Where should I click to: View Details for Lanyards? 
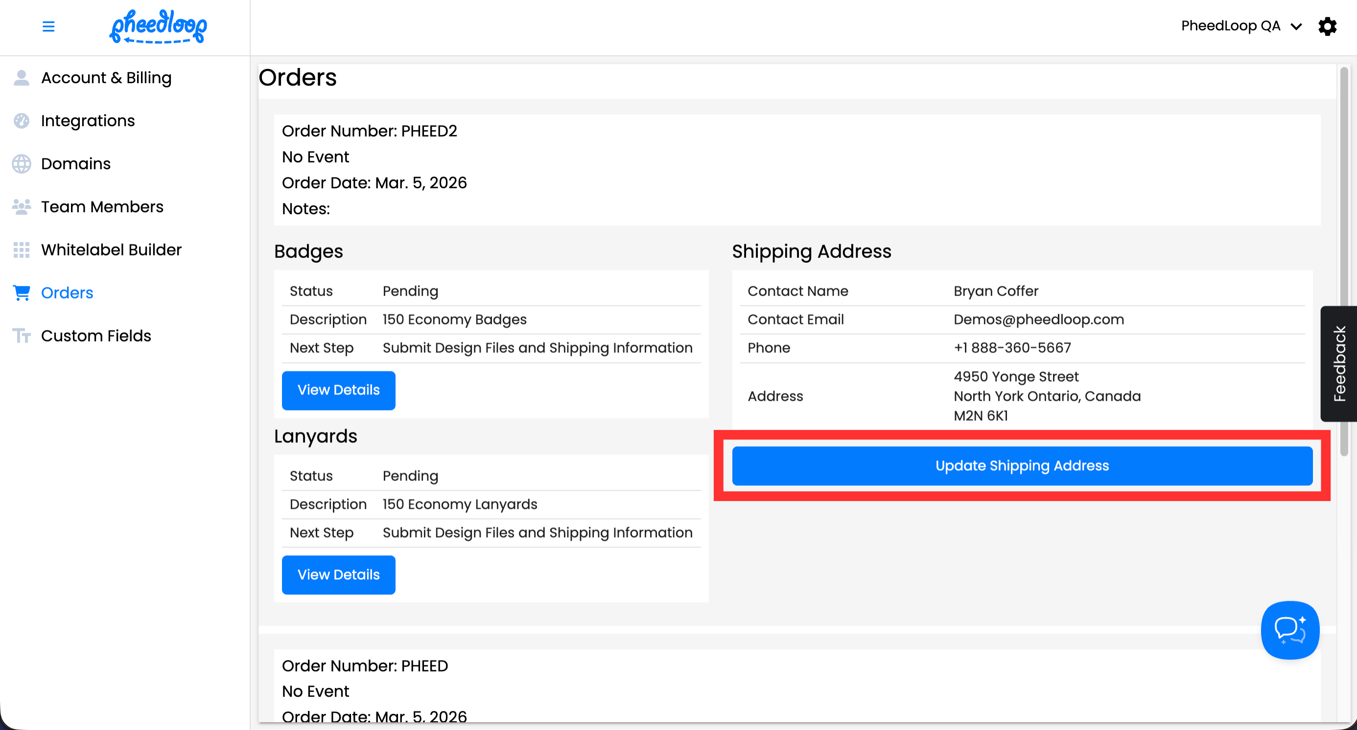(x=338, y=575)
